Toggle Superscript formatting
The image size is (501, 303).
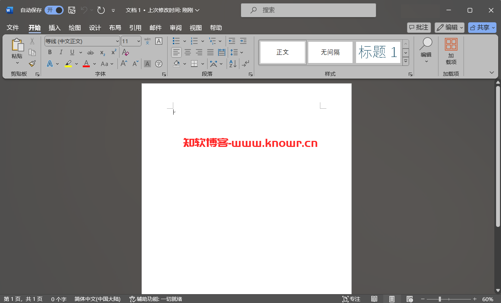(113, 52)
